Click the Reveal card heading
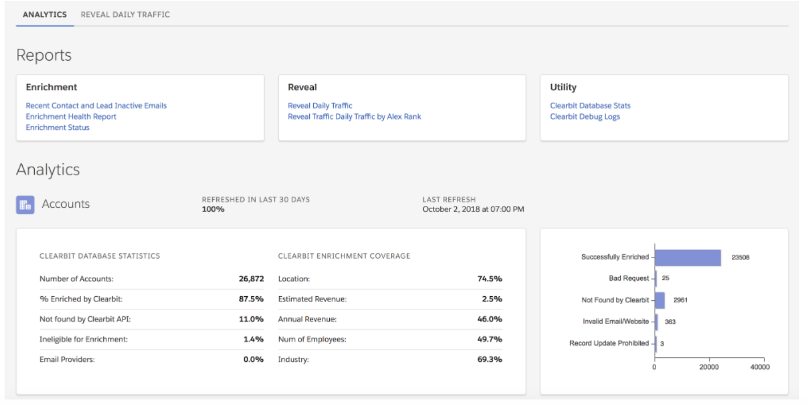 click(302, 87)
